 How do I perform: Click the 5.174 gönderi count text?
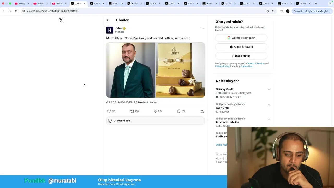click(223, 112)
